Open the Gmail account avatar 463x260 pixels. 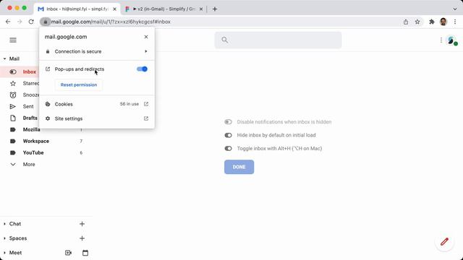tap(451, 40)
